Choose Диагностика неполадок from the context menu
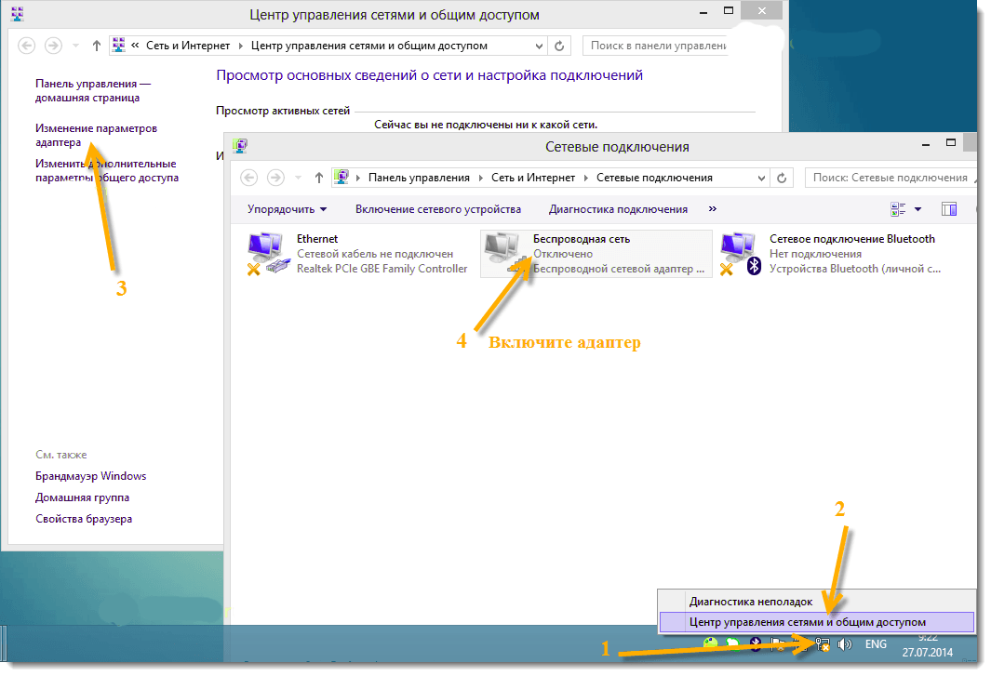991x676 pixels. coord(750,602)
